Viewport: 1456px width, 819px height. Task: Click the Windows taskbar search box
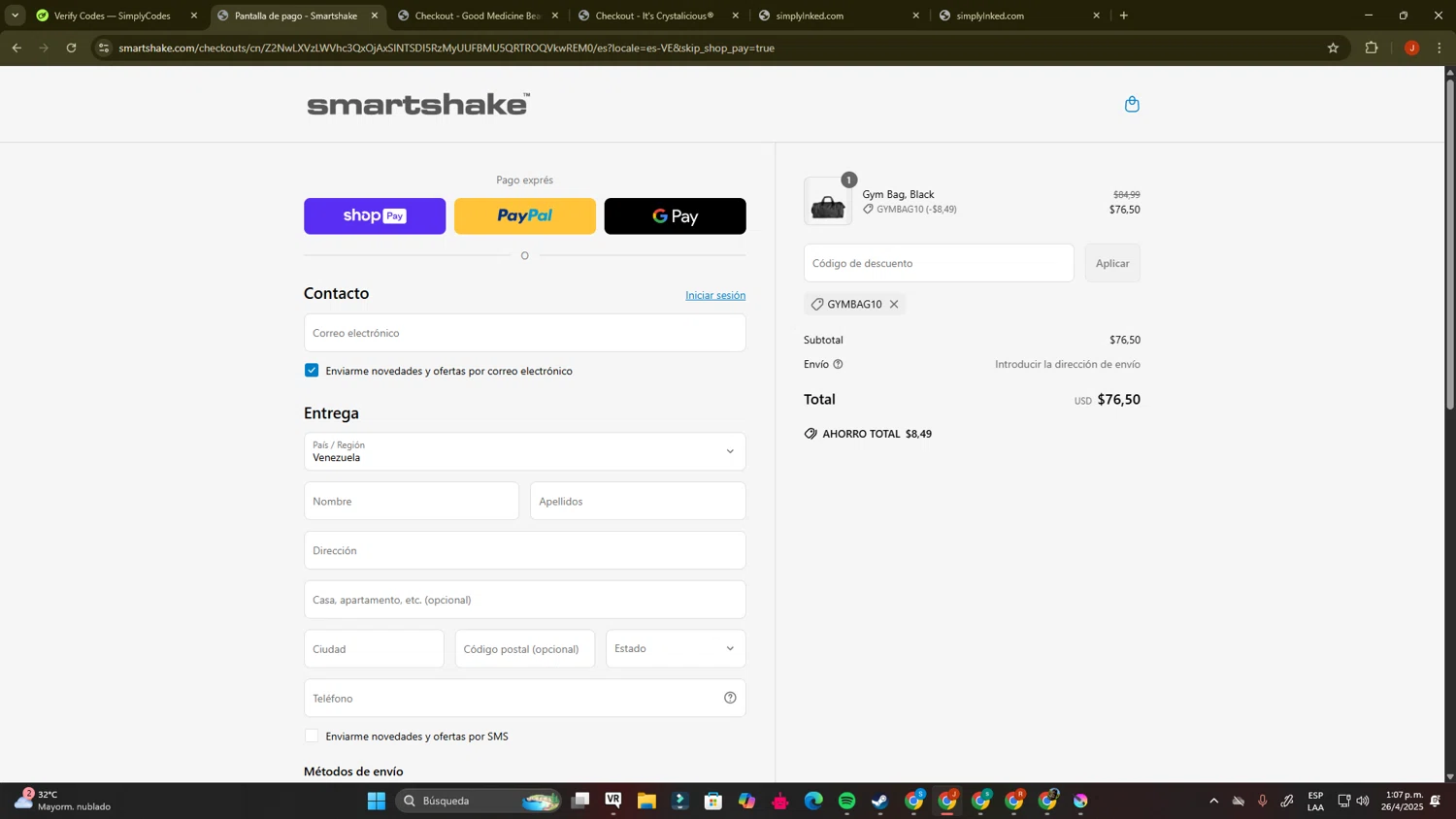coord(479,801)
